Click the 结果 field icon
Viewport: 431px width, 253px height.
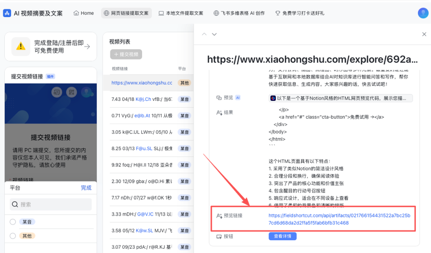[219, 112]
